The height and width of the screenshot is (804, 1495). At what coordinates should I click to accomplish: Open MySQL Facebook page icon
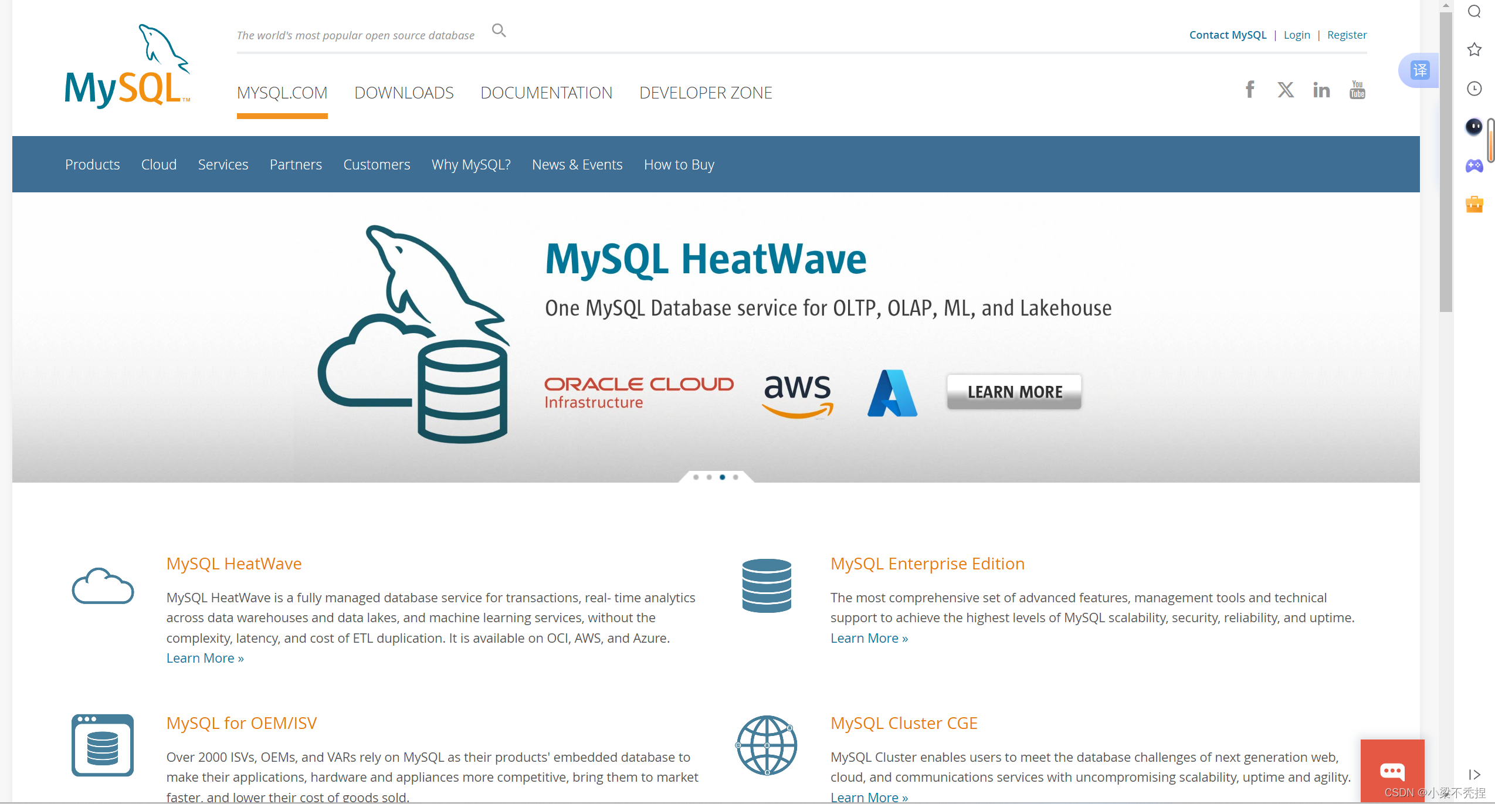tap(1250, 90)
